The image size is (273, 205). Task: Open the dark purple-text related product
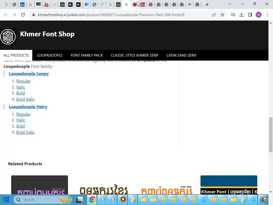tap(39, 185)
